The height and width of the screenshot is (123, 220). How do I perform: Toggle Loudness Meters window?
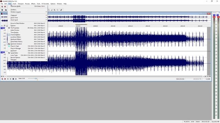click(x=27, y=37)
